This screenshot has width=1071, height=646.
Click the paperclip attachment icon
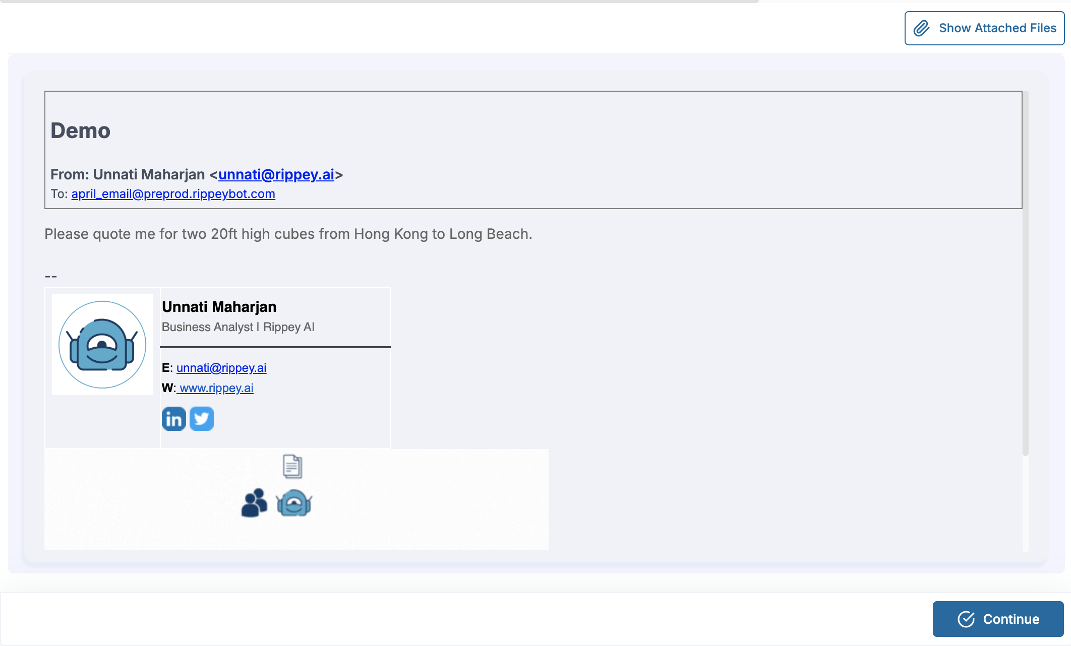(922, 28)
